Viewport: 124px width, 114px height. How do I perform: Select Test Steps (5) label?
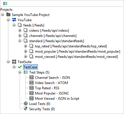39,72
